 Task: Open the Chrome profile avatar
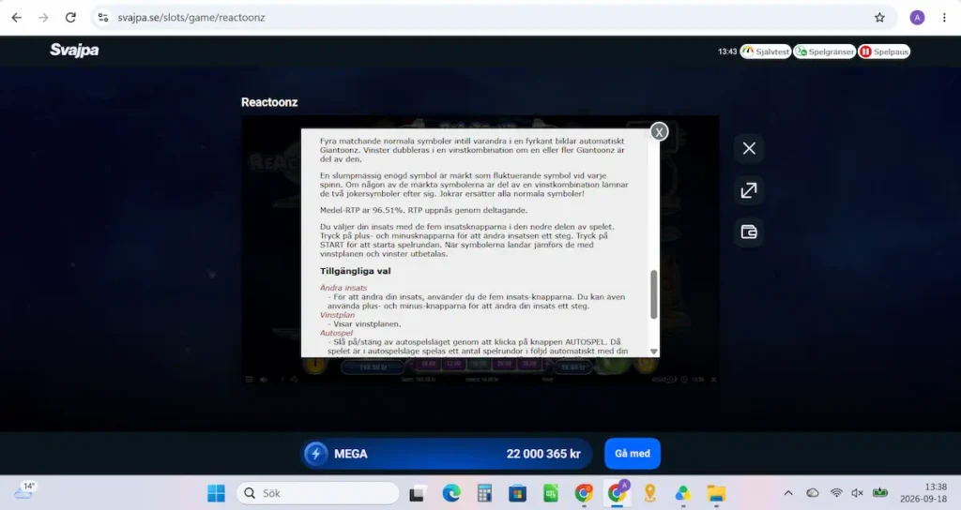(917, 18)
